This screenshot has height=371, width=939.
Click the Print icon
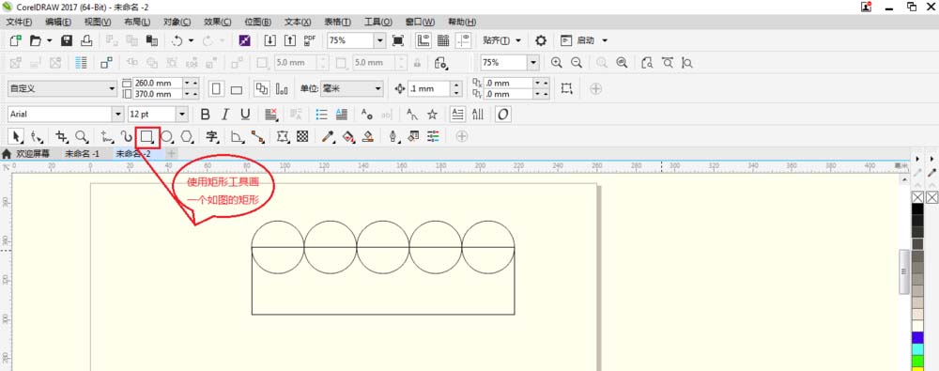pos(86,40)
